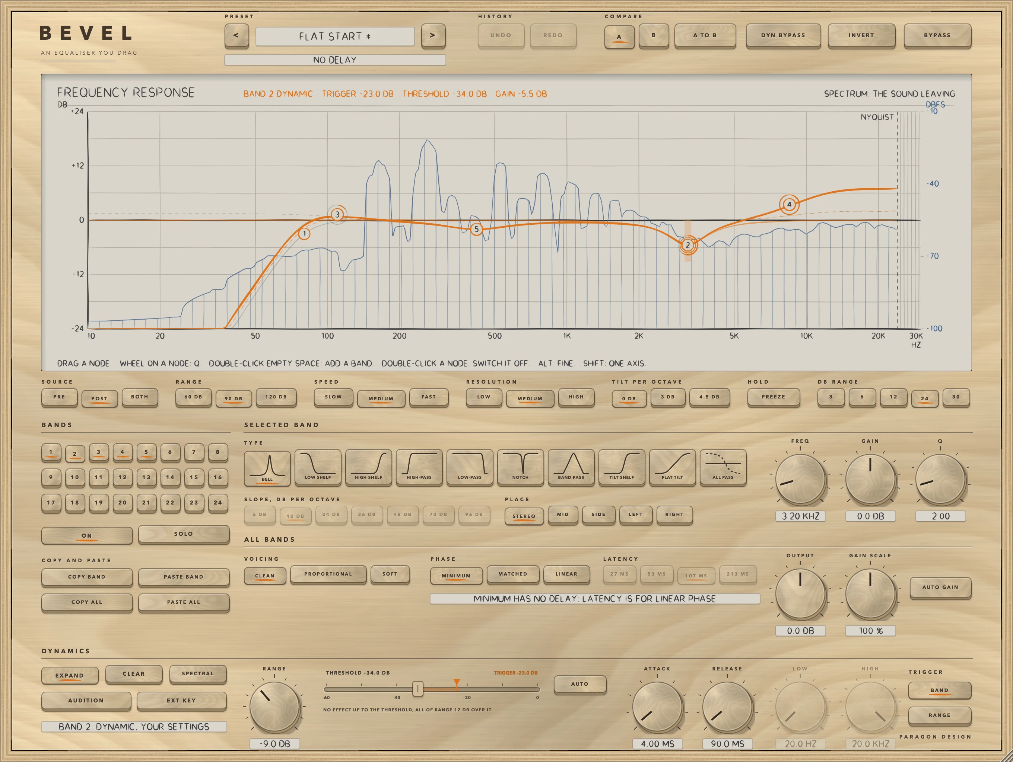Set spectrum speed to FAST
The width and height of the screenshot is (1013, 762).
coord(429,397)
